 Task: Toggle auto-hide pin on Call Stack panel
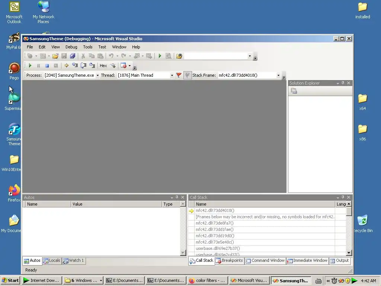(x=343, y=197)
